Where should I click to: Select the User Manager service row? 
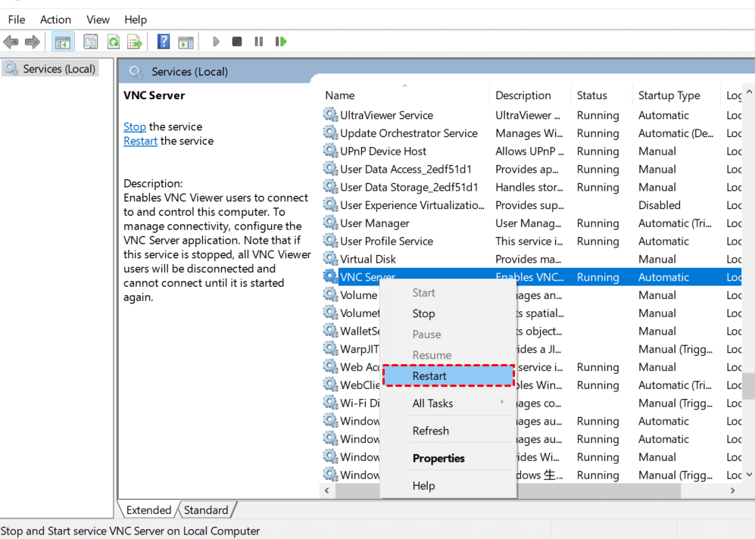point(532,223)
